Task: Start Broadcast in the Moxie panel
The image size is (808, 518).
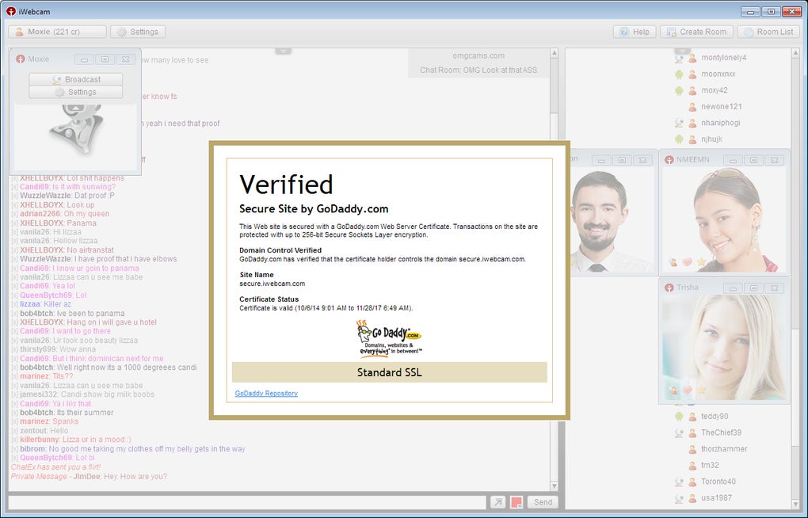Action: [76, 79]
